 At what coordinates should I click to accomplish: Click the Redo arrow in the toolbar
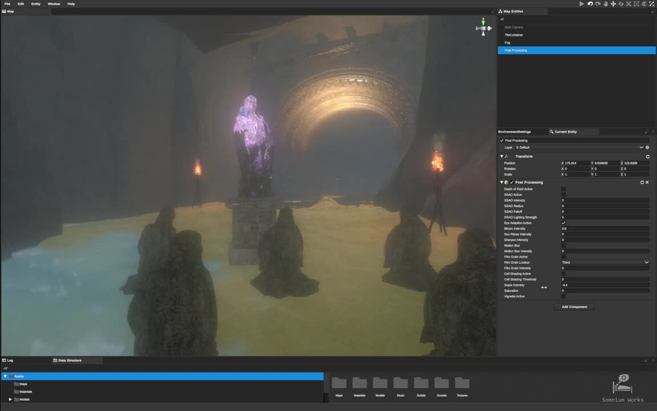tap(598, 3)
